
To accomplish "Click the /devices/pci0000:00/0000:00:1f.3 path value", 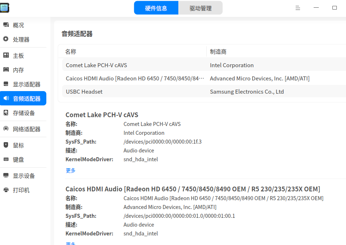I will coord(163,141).
